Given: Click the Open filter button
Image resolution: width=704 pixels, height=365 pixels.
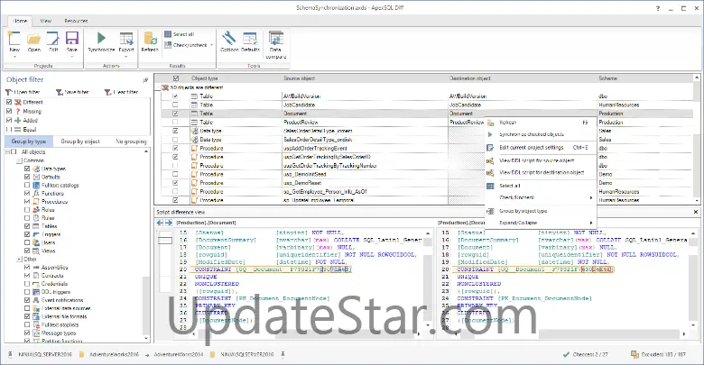Looking at the screenshot, I should (x=22, y=92).
